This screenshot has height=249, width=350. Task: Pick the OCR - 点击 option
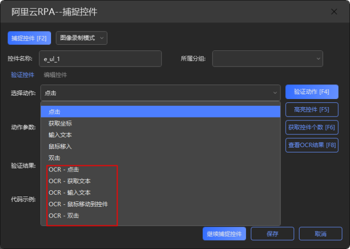(x=160, y=170)
